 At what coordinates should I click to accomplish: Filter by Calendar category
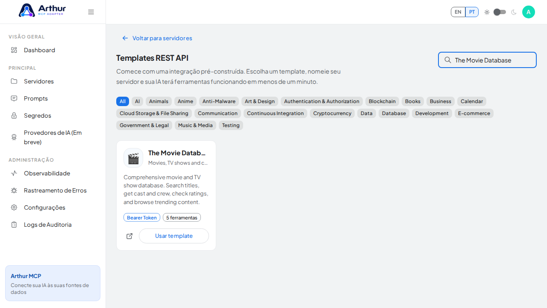[x=472, y=101]
